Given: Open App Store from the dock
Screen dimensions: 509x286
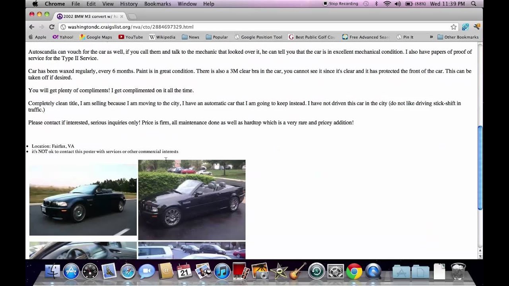Looking at the screenshot, I should tap(71, 271).
